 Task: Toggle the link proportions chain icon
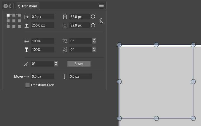[101, 21]
